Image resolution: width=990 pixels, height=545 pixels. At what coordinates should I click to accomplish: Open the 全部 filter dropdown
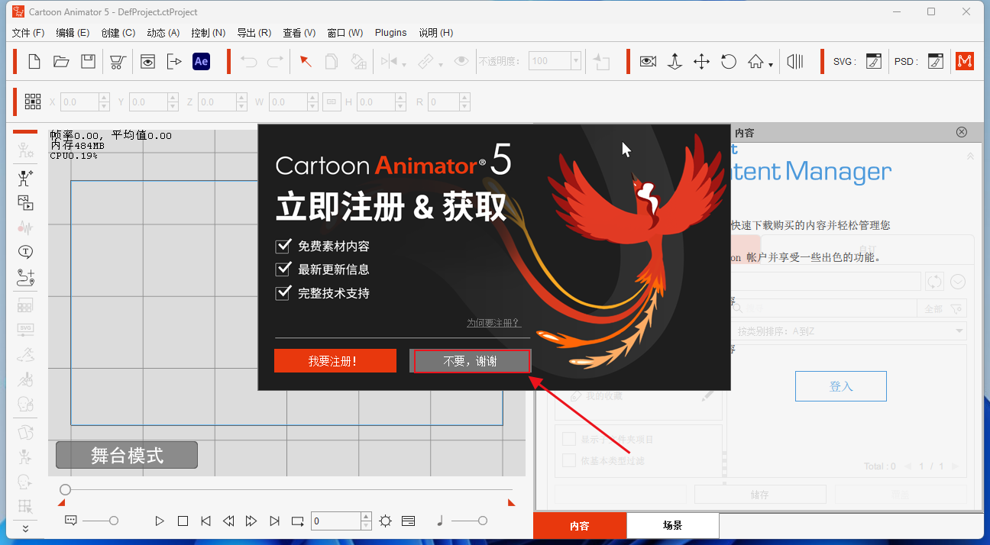coord(943,308)
